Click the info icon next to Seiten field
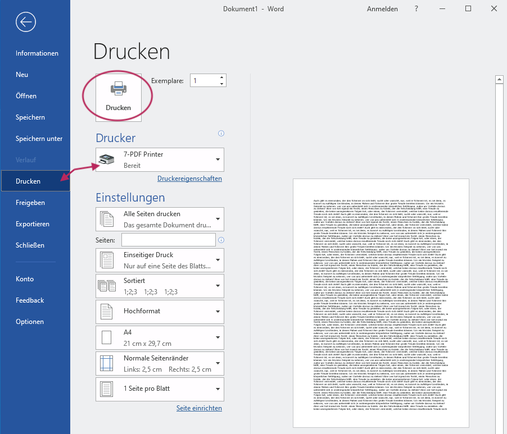The image size is (507, 434). [221, 240]
